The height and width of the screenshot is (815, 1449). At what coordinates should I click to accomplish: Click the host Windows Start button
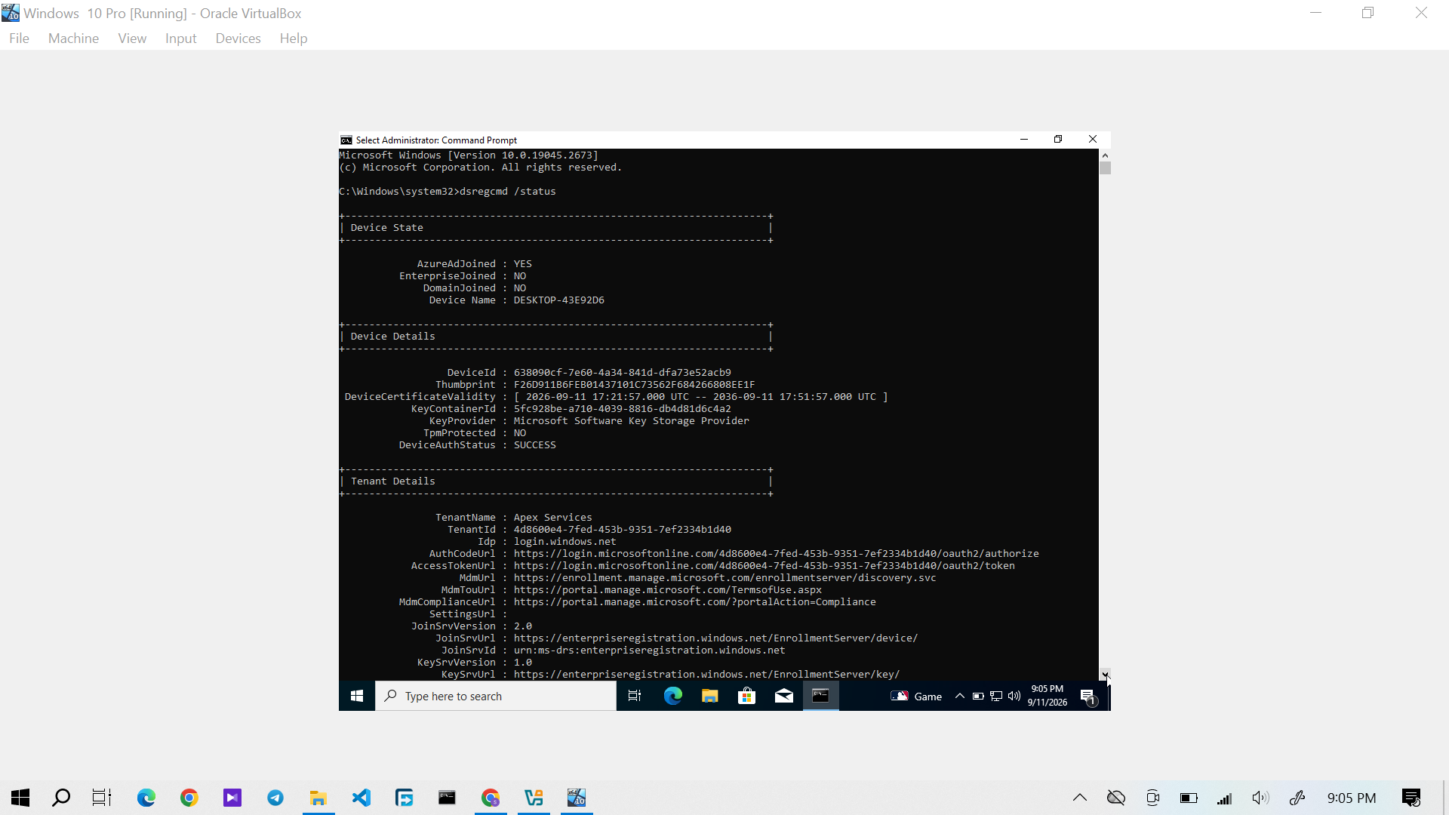(x=20, y=798)
